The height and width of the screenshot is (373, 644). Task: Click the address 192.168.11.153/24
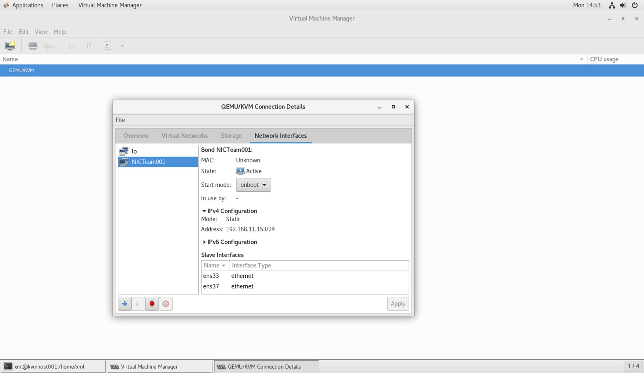click(x=250, y=229)
